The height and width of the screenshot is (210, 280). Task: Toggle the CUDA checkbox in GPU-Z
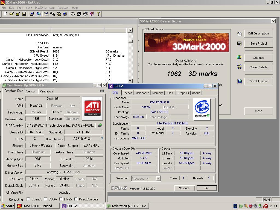pyautogui.click(x=45, y=199)
